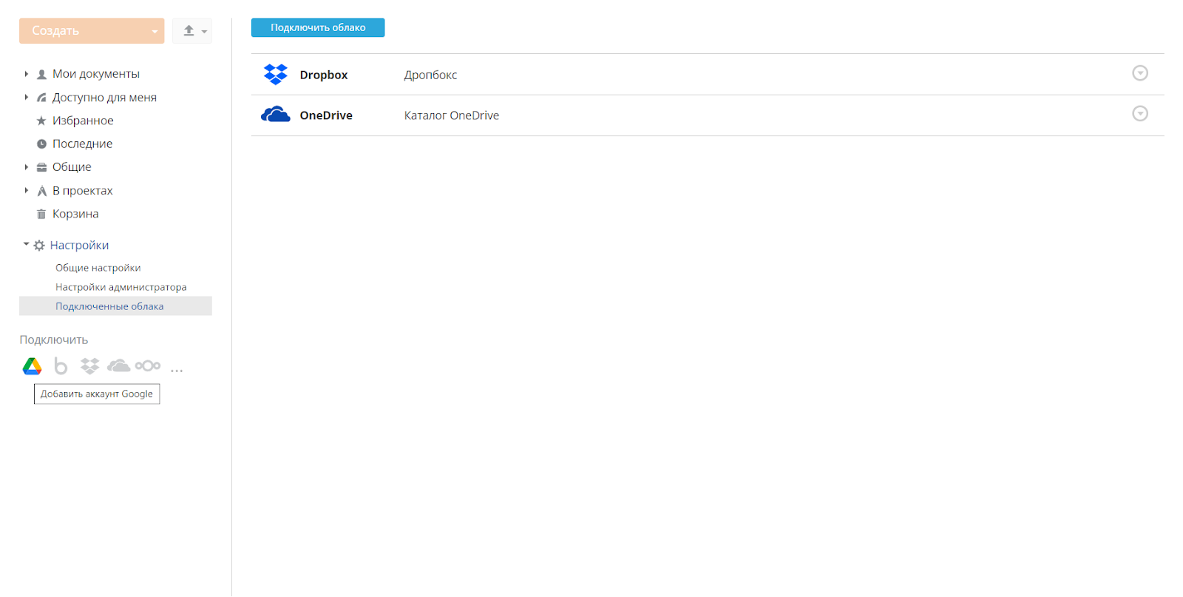Open the Избранное section
Viewport: 1183px width, 597px height.
coord(83,121)
